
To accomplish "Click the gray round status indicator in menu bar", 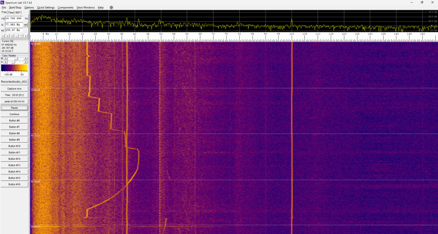I will coord(112,8).
